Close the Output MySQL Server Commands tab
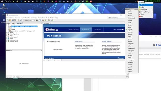Screen dimensions: 161x91 pos(61,60)
